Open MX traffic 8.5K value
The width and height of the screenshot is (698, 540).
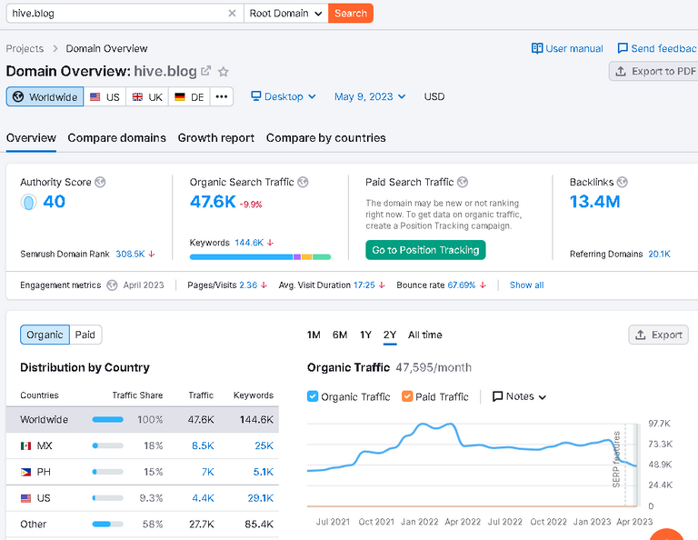coord(203,445)
